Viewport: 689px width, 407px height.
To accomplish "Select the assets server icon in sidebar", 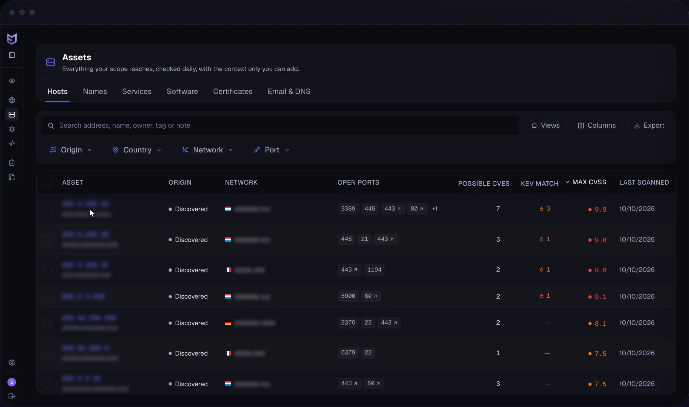I will tap(12, 115).
